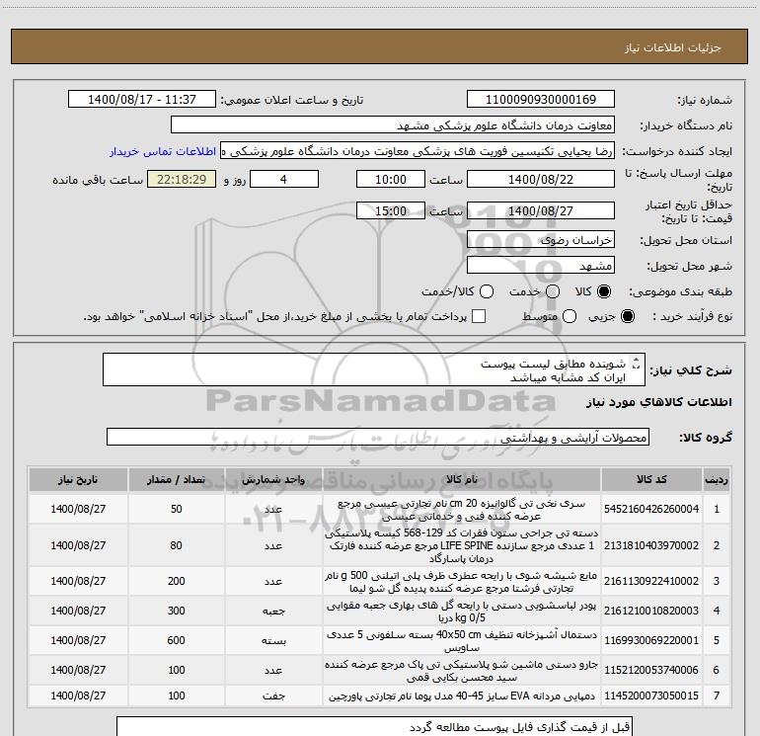Click the deadline time field 10:00
This screenshot has height=736, width=760.
coord(391,179)
